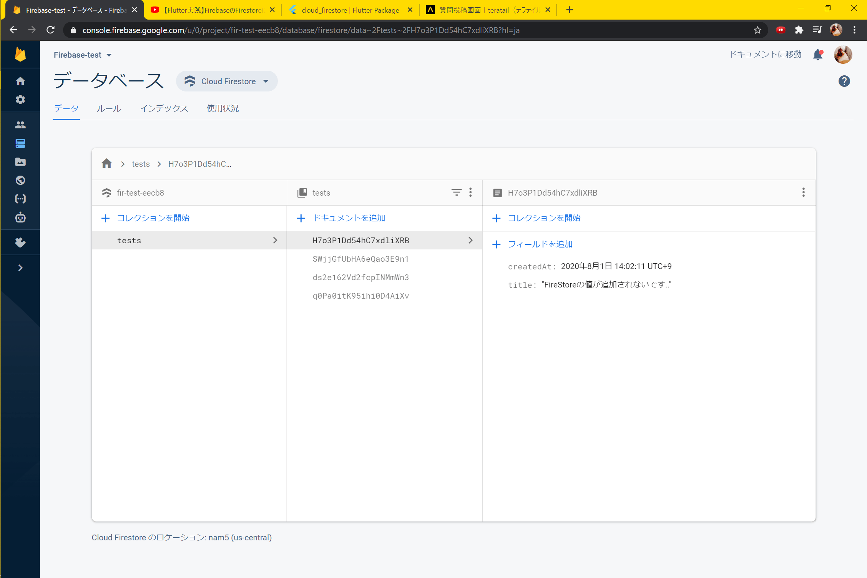Open tests collection more options menu
Viewport: 867px width, 578px height.
[x=470, y=192]
